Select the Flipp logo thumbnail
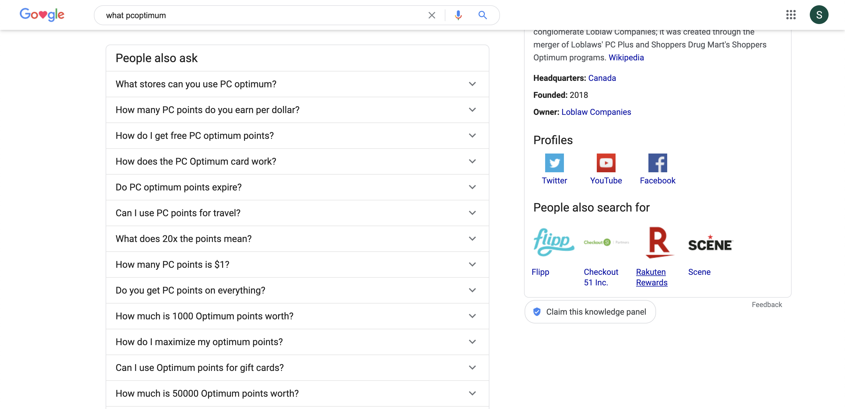This screenshot has height=409, width=845. click(553, 242)
